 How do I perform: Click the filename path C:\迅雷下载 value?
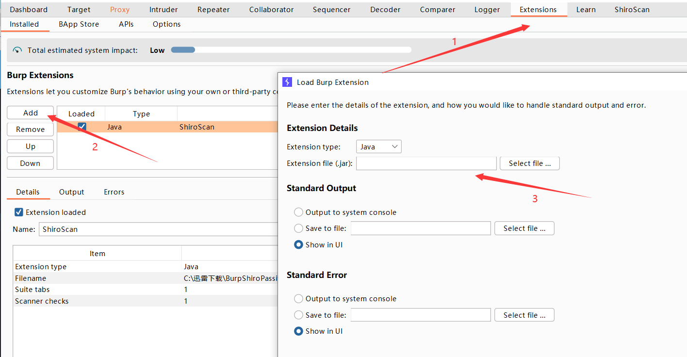[x=230, y=278]
